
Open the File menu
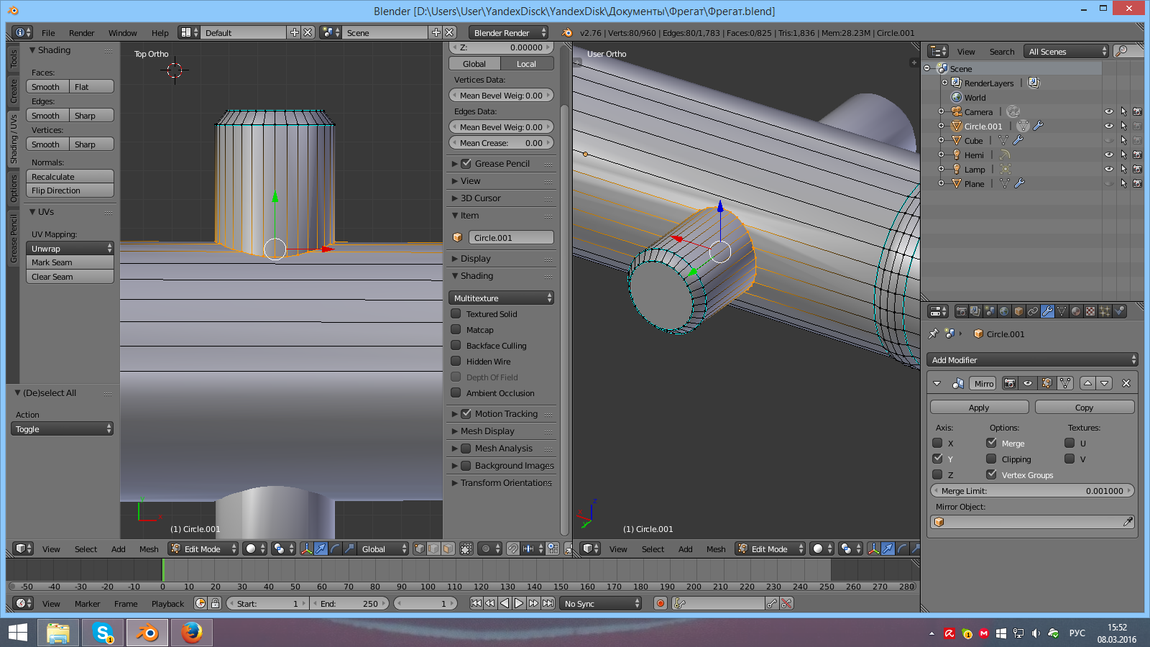click(x=48, y=32)
